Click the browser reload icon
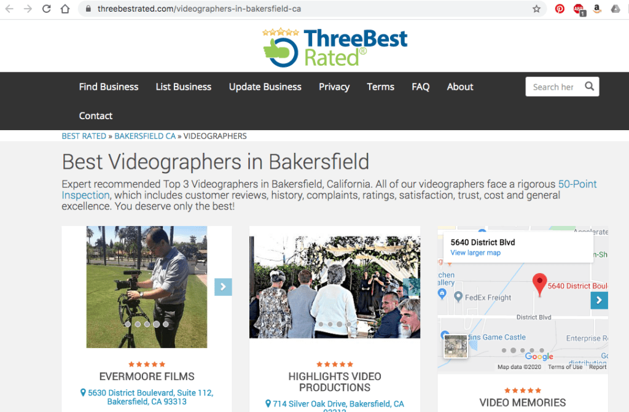 point(47,9)
